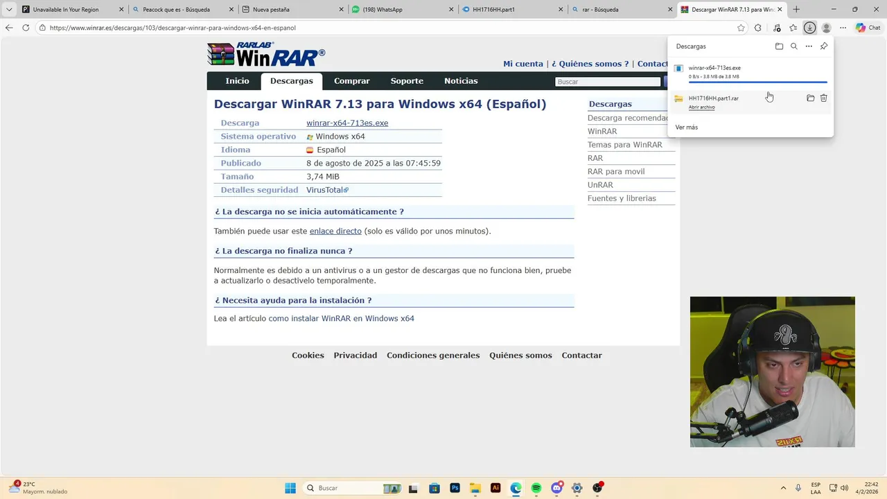Click the Windows taskbar Buscar search box
The height and width of the screenshot is (499, 887).
point(353,488)
